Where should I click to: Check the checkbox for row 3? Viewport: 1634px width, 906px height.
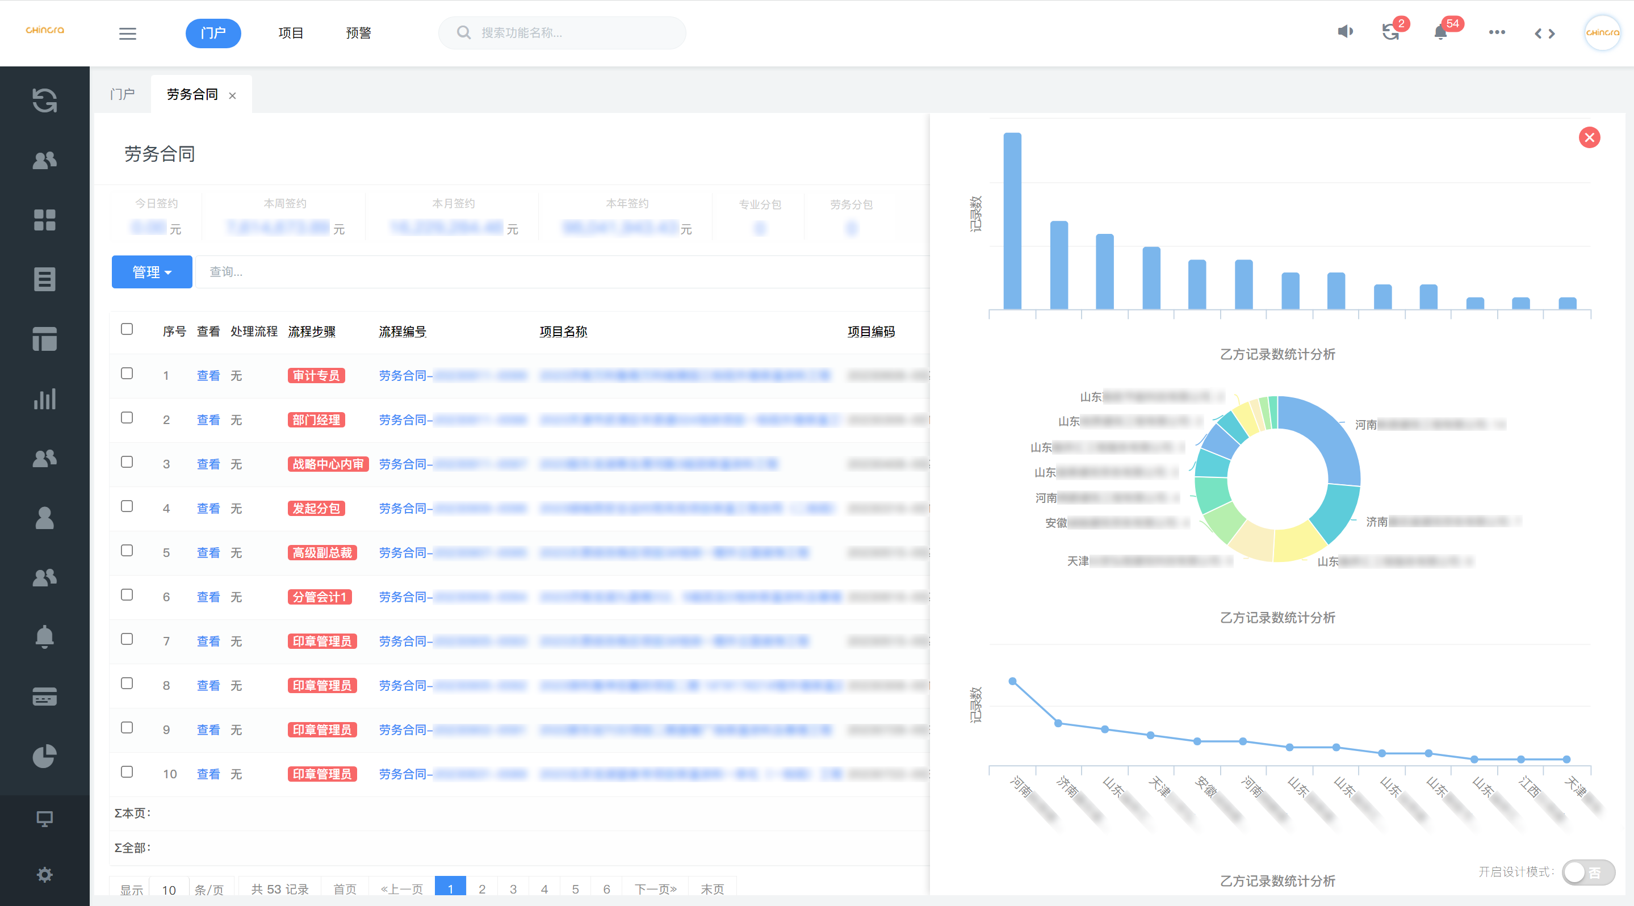coord(127,462)
